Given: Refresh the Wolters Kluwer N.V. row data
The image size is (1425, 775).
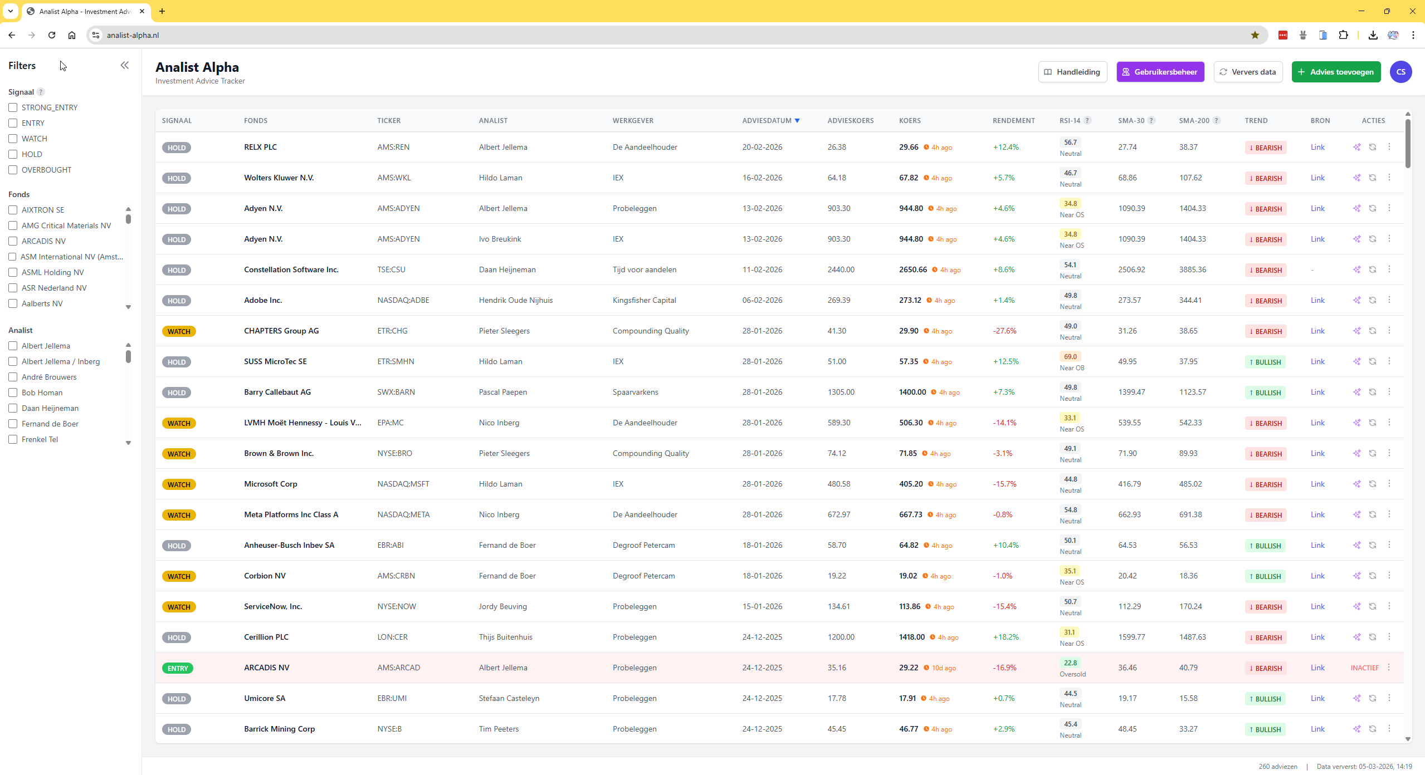Looking at the screenshot, I should click(1373, 178).
